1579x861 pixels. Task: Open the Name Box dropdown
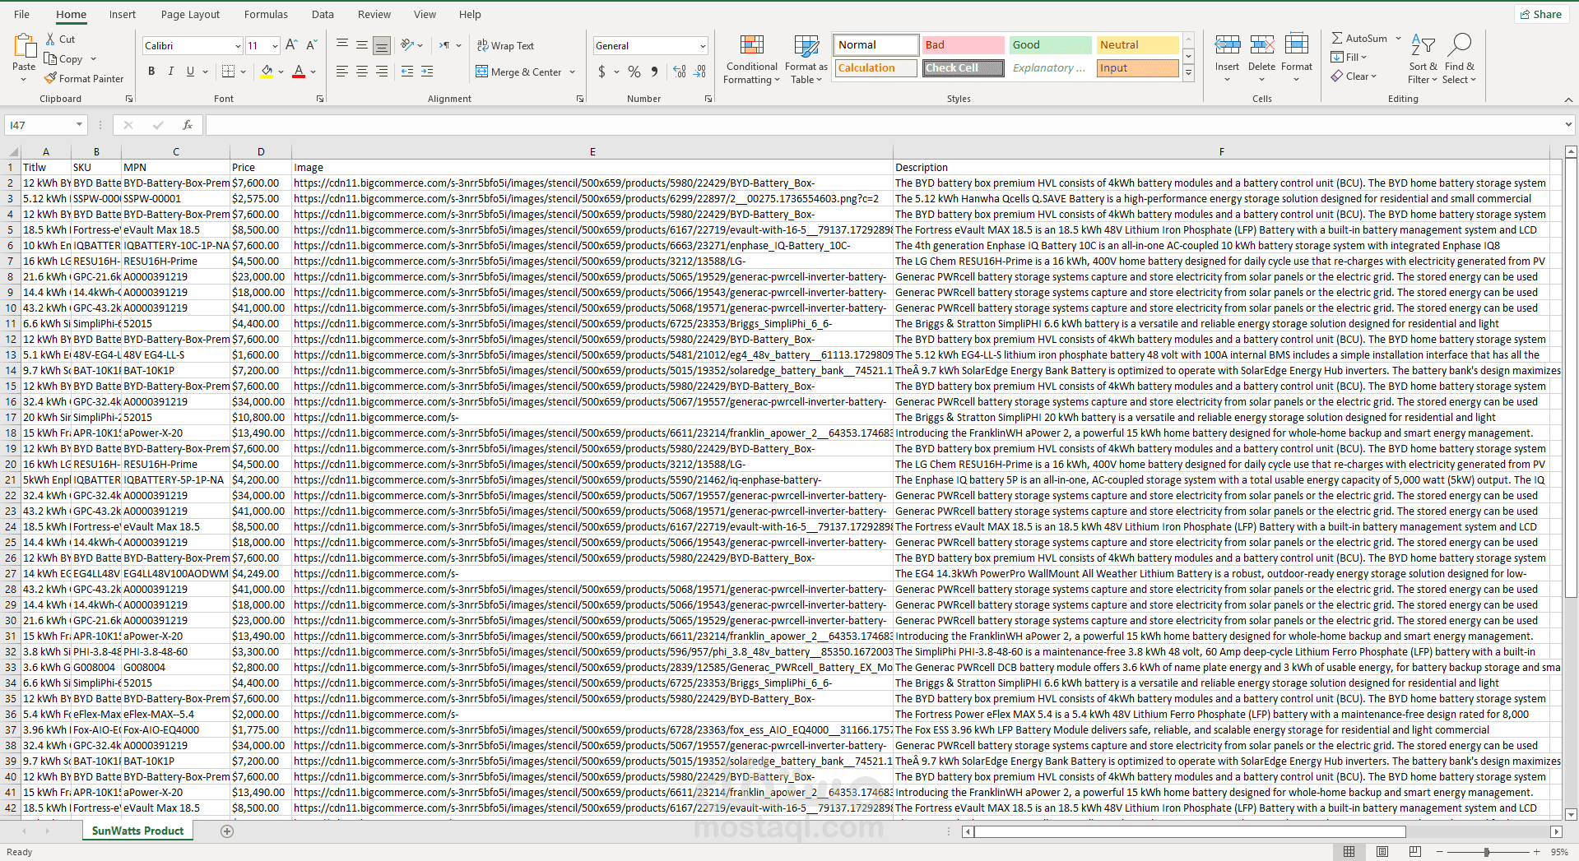point(80,125)
